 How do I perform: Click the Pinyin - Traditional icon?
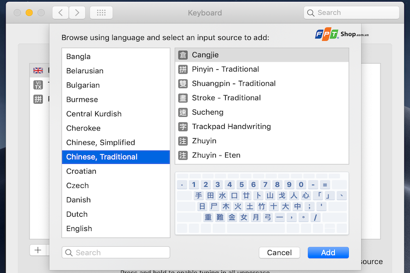point(183,69)
